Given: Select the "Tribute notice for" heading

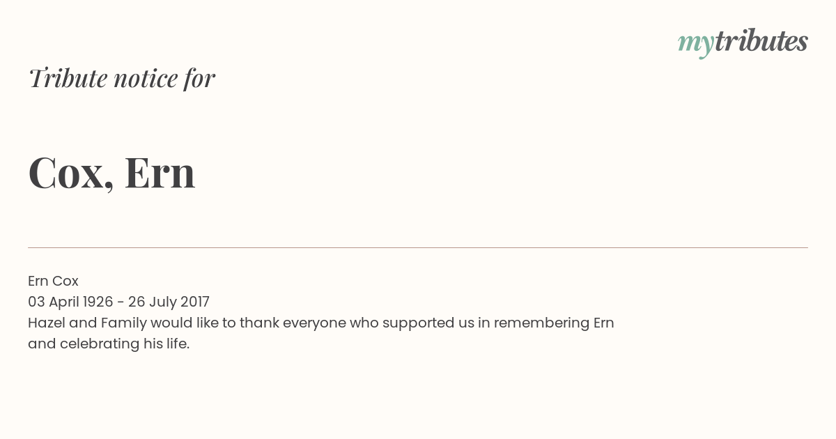Looking at the screenshot, I should [122, 78].
